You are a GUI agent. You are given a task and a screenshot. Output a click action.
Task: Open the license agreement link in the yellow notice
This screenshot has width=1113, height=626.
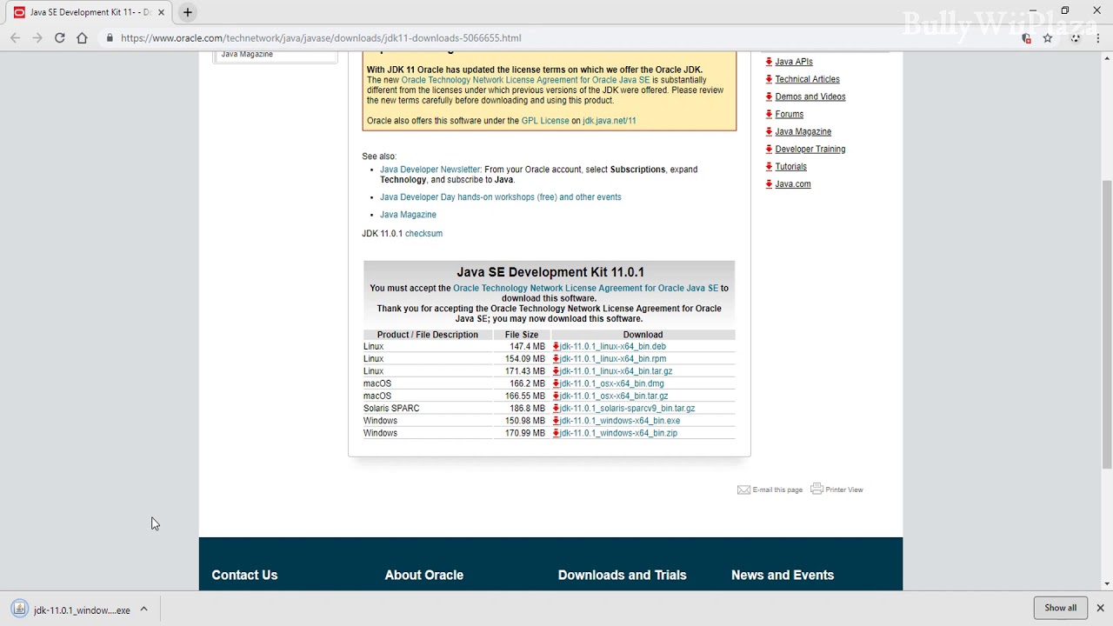click(525, 80)
